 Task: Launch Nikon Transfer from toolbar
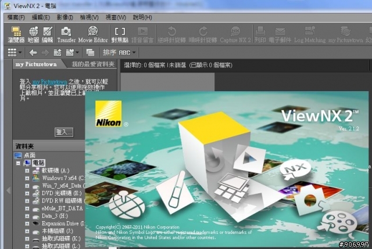coord(66,34)
